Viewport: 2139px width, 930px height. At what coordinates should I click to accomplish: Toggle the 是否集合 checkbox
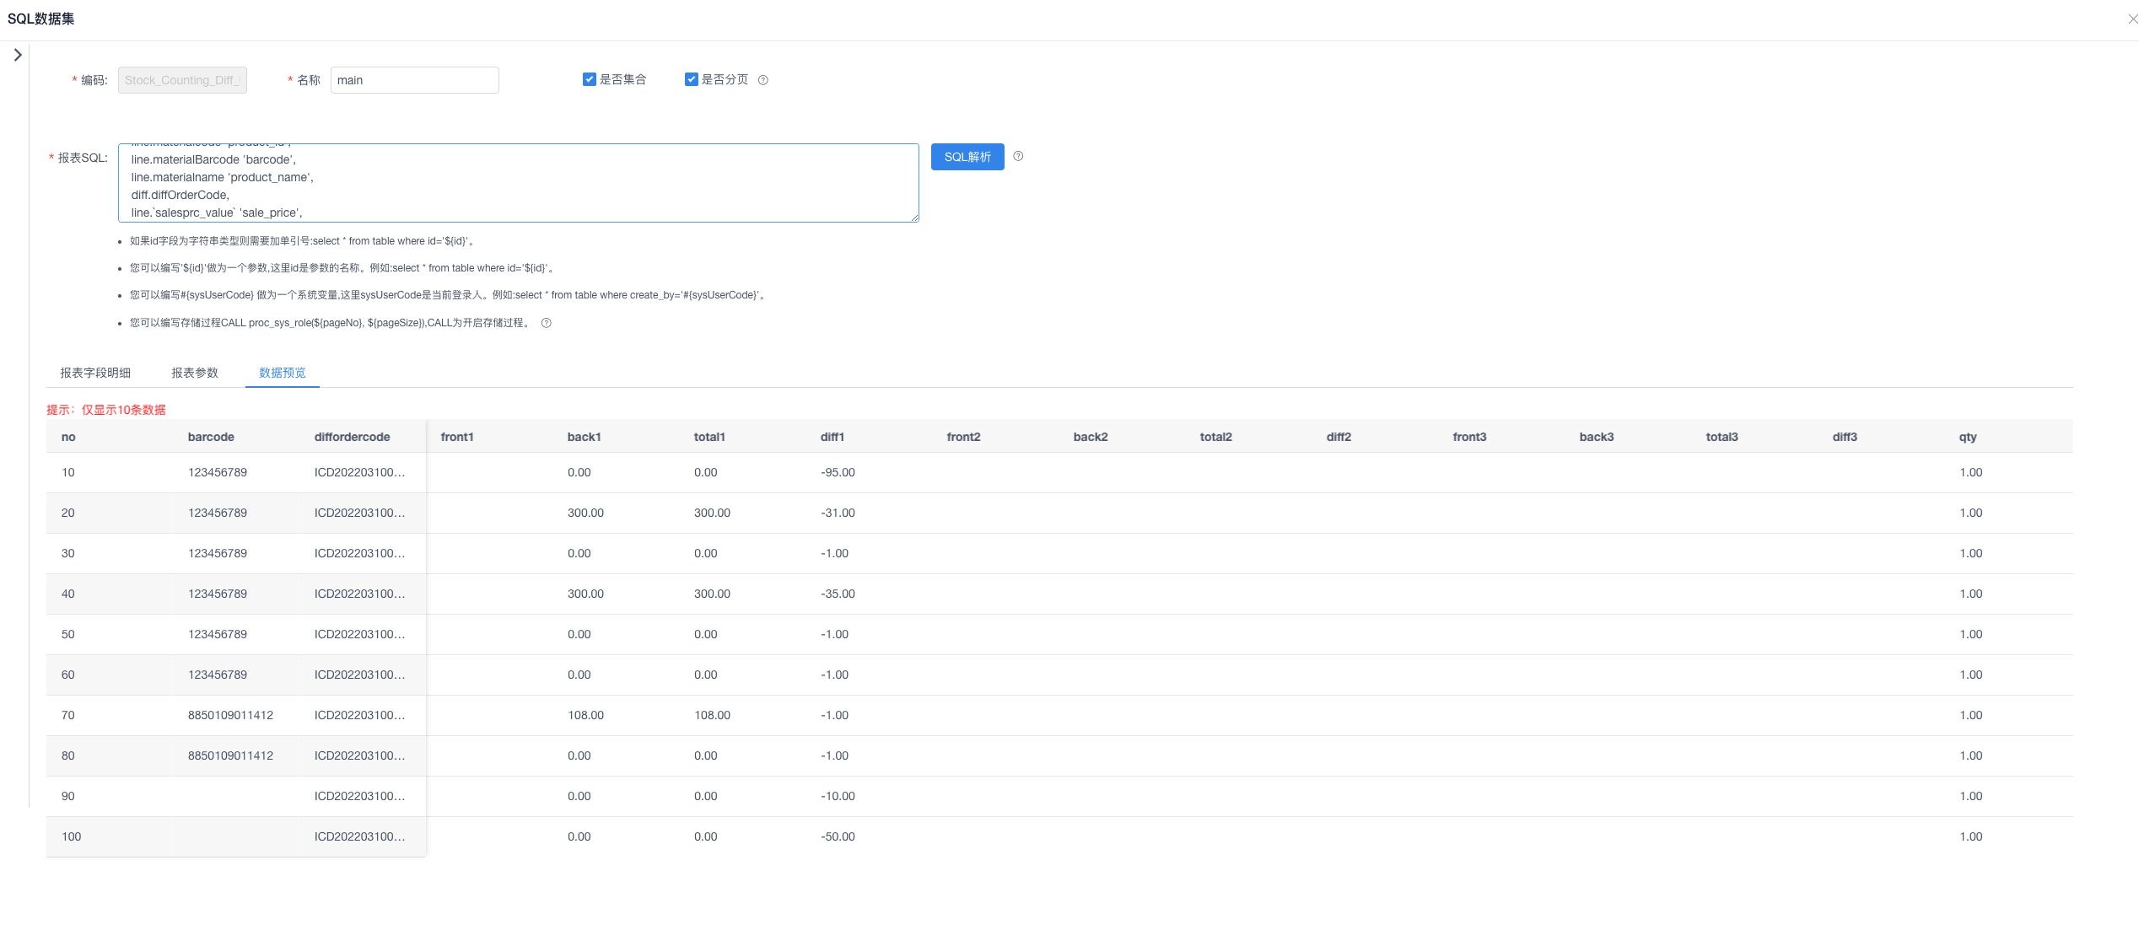[589, 79]
